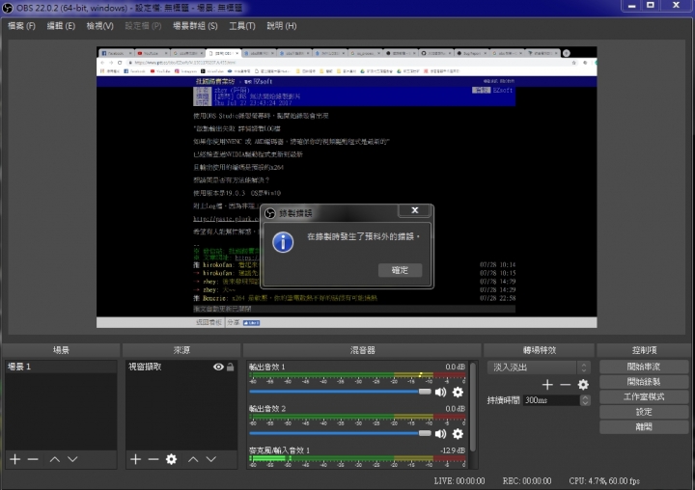Click the 控制項 panel header
Image resolution: width=695 pixels, height=490 pixels.
click(644, 350)
